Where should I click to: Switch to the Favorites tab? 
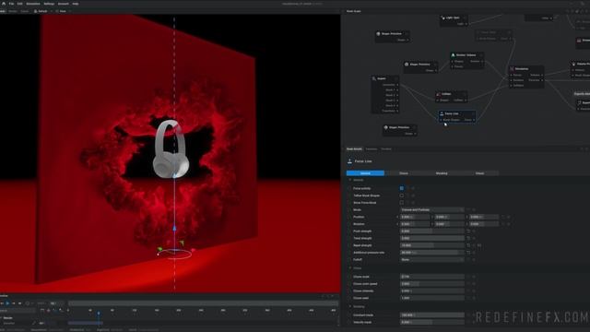pyautogui.click(x=372, y=149)
